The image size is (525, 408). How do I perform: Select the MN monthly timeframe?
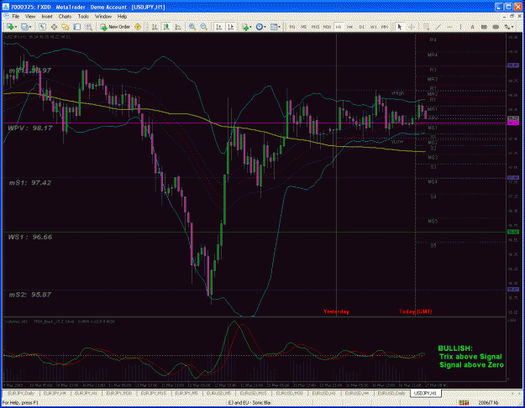click(385, 27)
